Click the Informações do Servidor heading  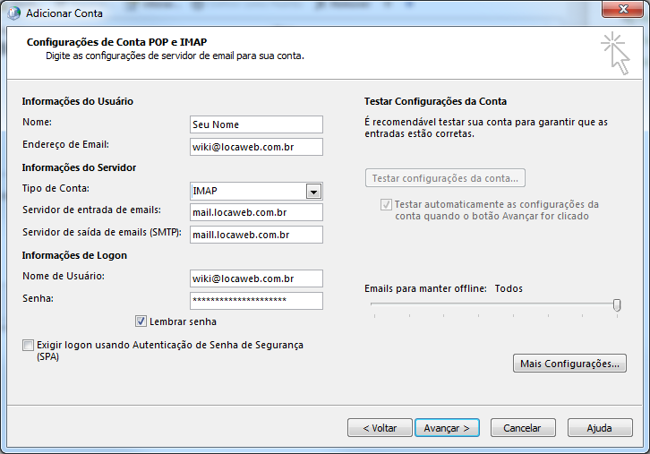(79, 167)
